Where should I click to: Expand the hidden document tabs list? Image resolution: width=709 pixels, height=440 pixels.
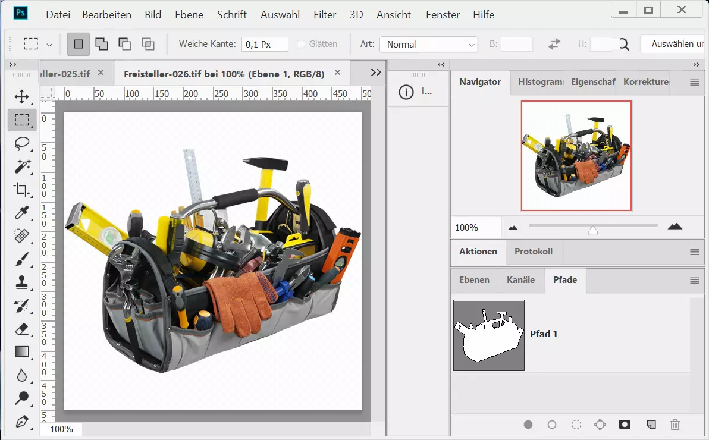coord(375,72)
